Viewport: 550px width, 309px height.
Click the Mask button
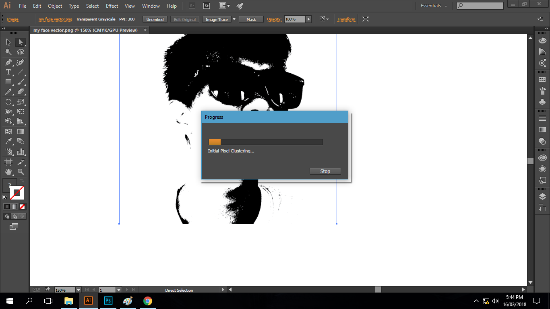[x=251, y=19]
